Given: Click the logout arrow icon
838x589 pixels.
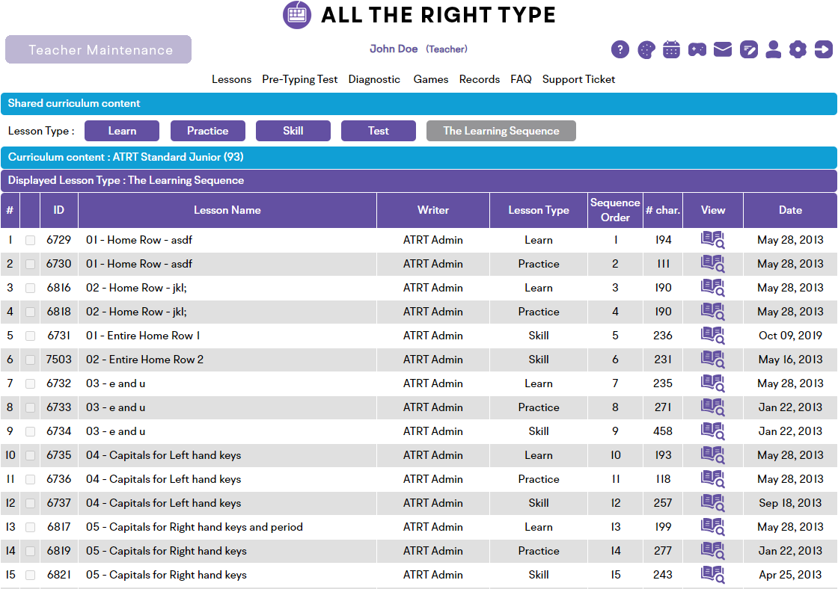Looking at the screenshot, I should pos(824,49).
